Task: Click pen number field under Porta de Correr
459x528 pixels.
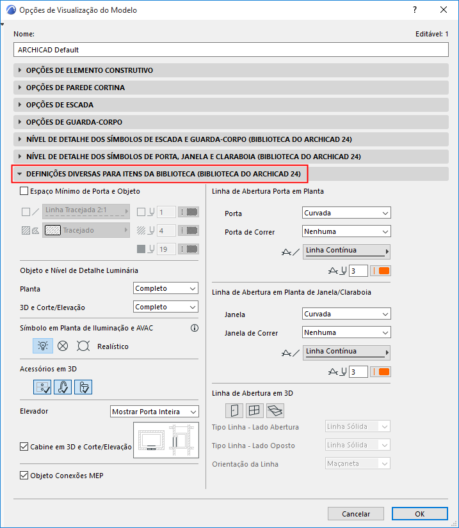Action: (358, 271)
